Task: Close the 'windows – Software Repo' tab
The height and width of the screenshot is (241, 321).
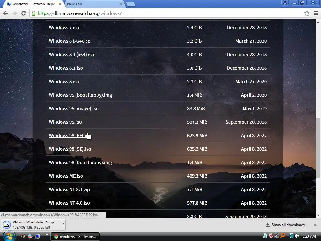Action: pos(60,4)
